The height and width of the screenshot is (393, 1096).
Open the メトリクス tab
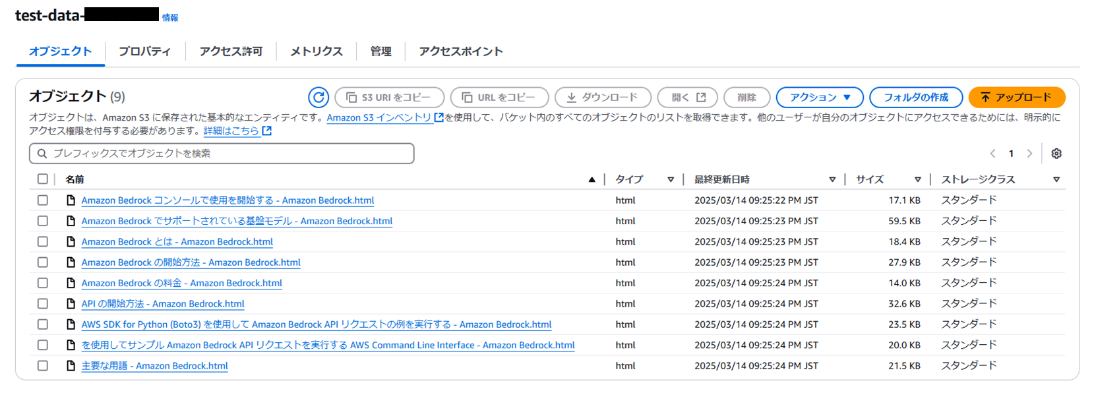[317, 51]
